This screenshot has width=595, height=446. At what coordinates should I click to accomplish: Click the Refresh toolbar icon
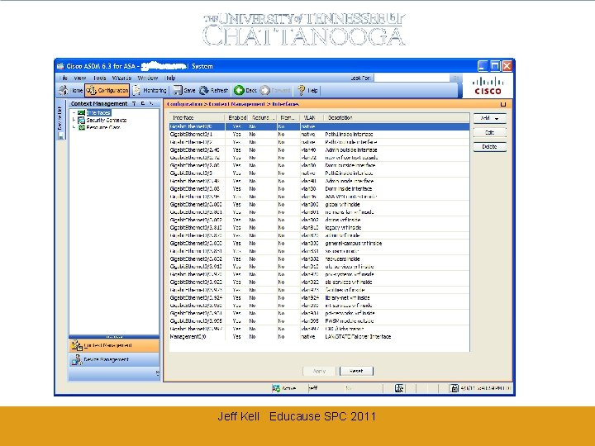pos(204,90)
